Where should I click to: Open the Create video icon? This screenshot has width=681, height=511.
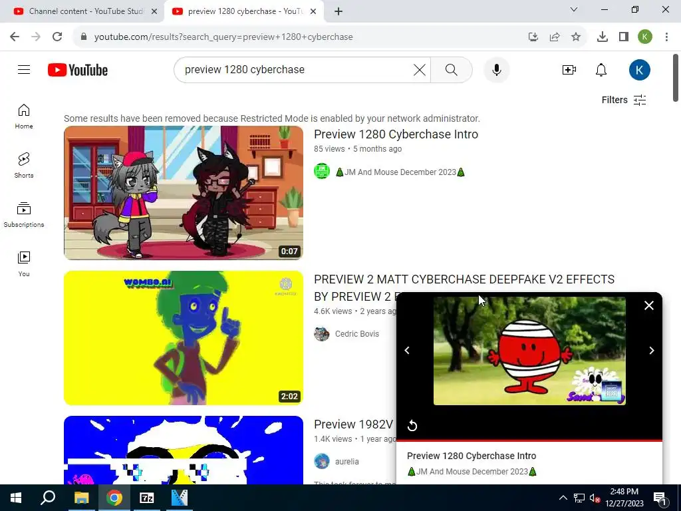[569, 69]
